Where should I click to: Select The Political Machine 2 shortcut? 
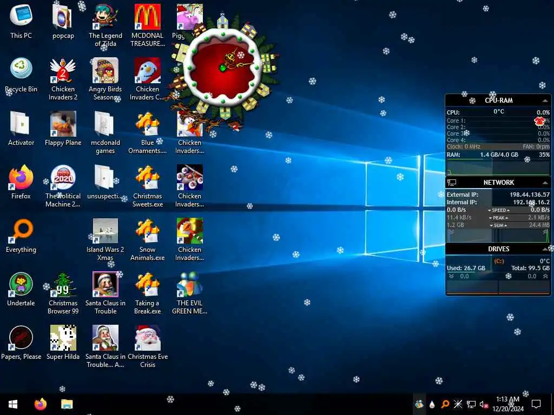(63, 186)
